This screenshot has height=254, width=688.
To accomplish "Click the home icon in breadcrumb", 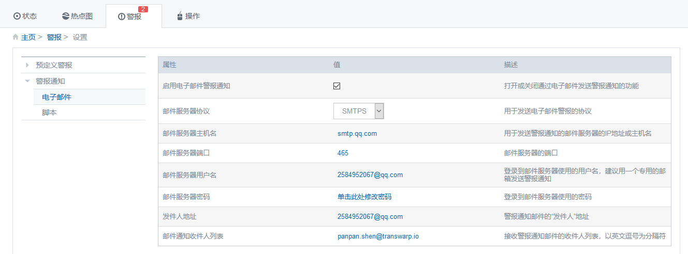I will point(16,37).
